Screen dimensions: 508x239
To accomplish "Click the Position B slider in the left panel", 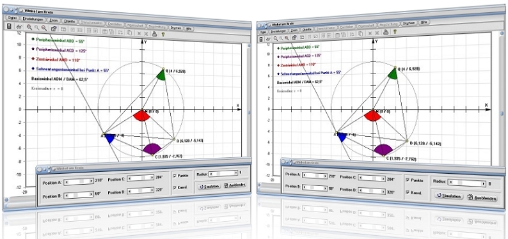I will (79, 195).
